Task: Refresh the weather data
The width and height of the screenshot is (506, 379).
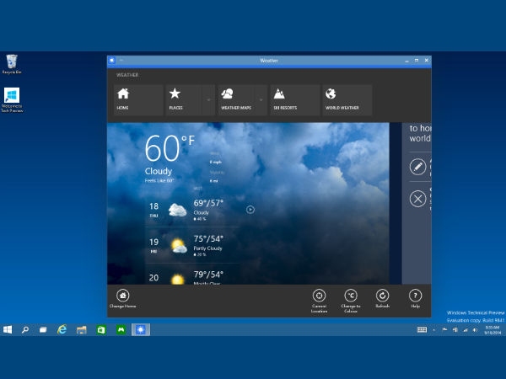Action: [382, 298]
